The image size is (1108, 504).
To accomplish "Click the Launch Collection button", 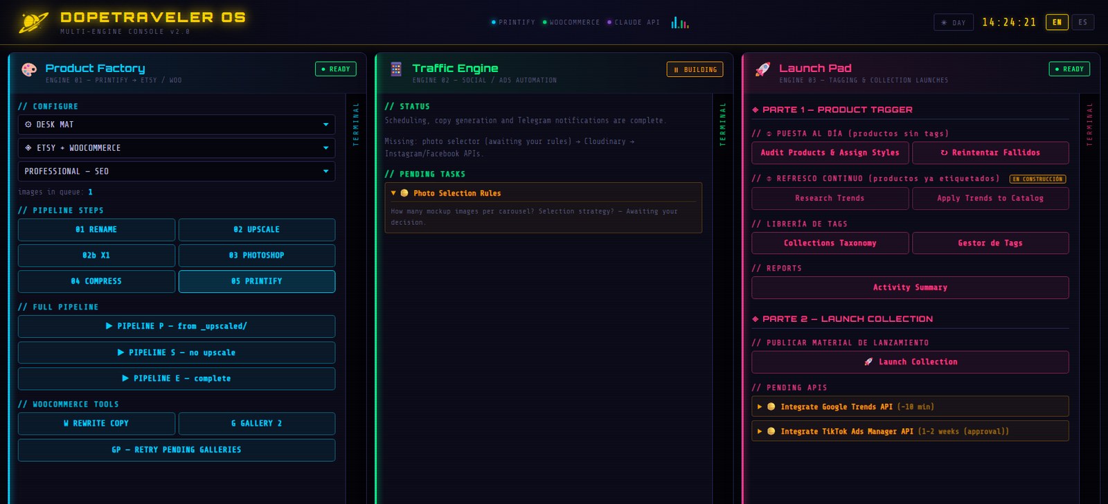I will 910,362.
